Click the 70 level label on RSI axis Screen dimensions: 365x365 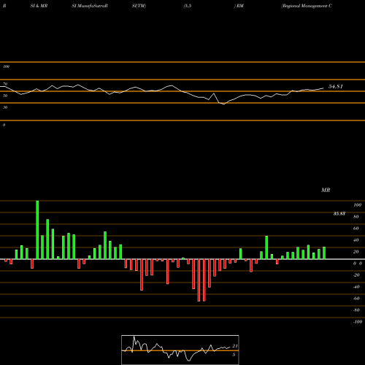(x=5, y=84)
